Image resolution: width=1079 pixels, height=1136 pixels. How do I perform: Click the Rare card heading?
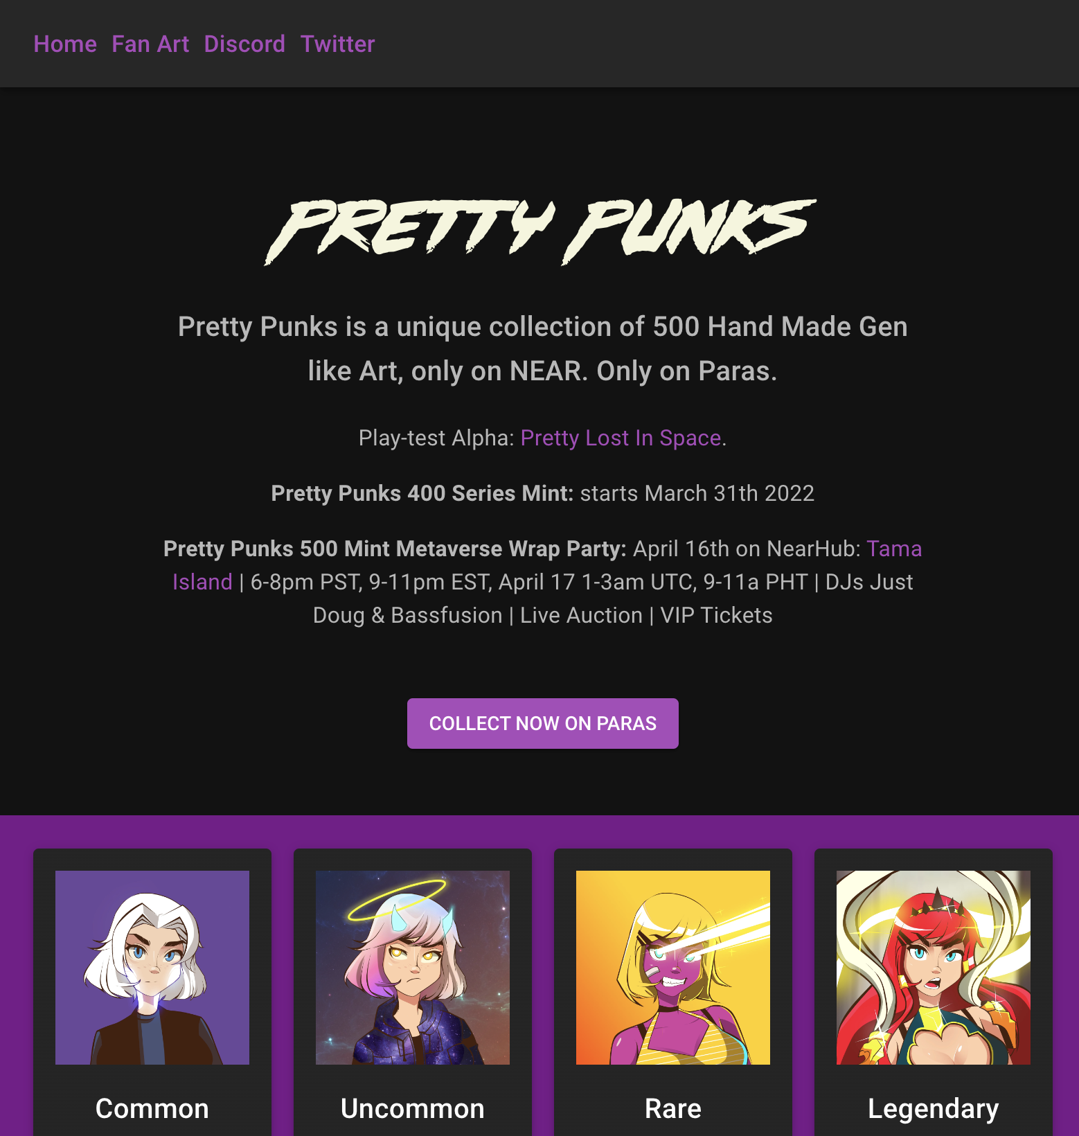pyautogui.click(x=673, y=1108)
